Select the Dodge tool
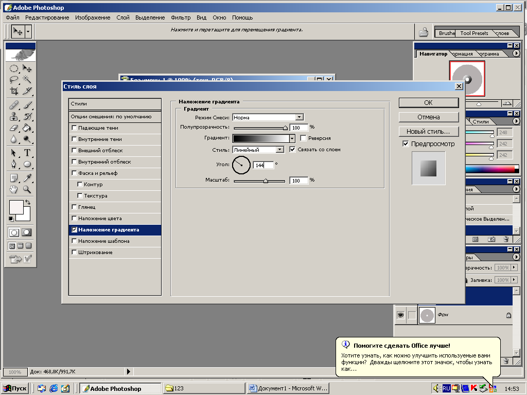The width and height of the screenshot is (527, 395). pos(27,139)
